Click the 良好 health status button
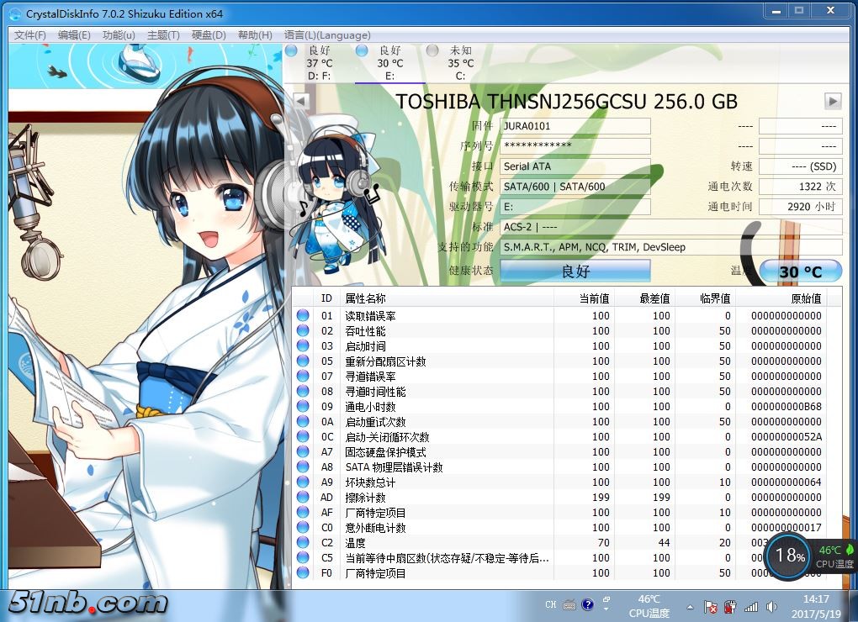Viewport: 858px width, 622px height. pyautogui.click(x=575, y=270)
